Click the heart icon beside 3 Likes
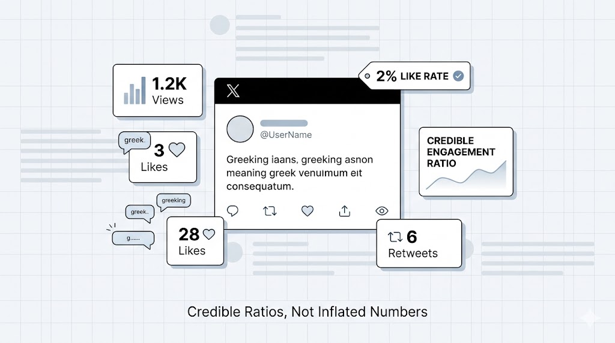The height and width of the screenshot is (343, 615). 177,149
